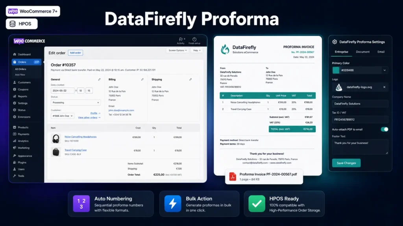Screen dimensions: 403x226
Task: Click the Orders sidebar icon
Action: click(x=15, y=62)
